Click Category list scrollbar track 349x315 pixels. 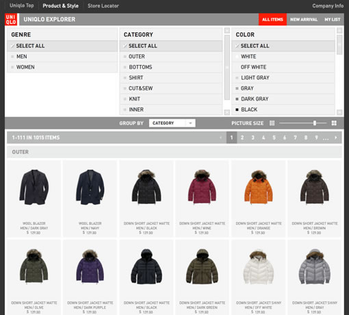coord(227,67)
